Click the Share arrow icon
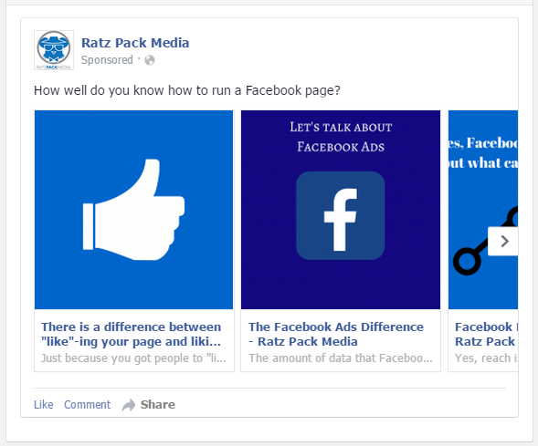Screen dimensions: 538x446 click(129, 405)
